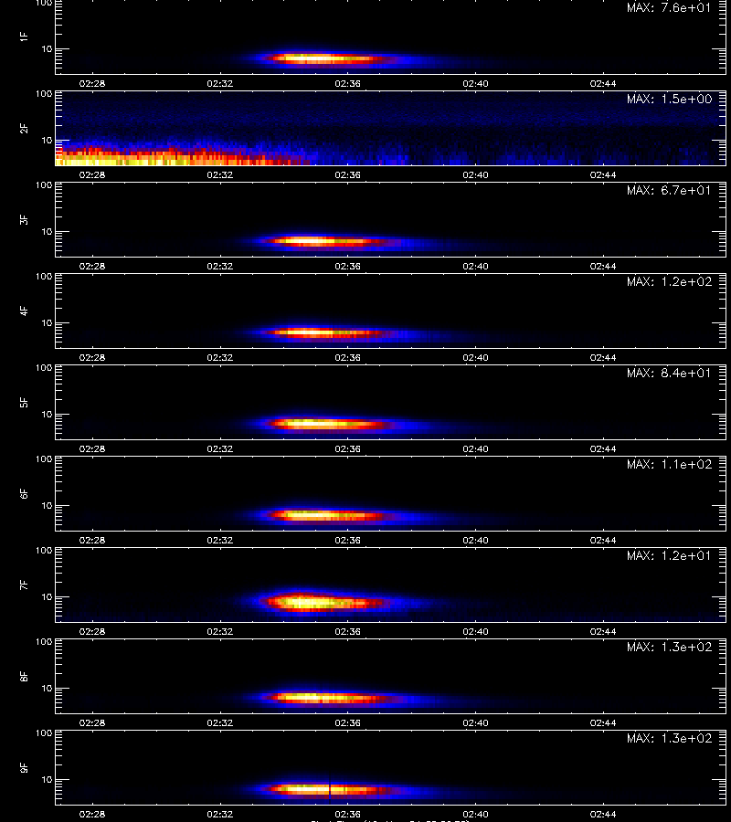Select the 'MAX: 1.3e+02' readout in 9F
The width and height of the screenshot is (731, 822).
(x=669, y=738)
